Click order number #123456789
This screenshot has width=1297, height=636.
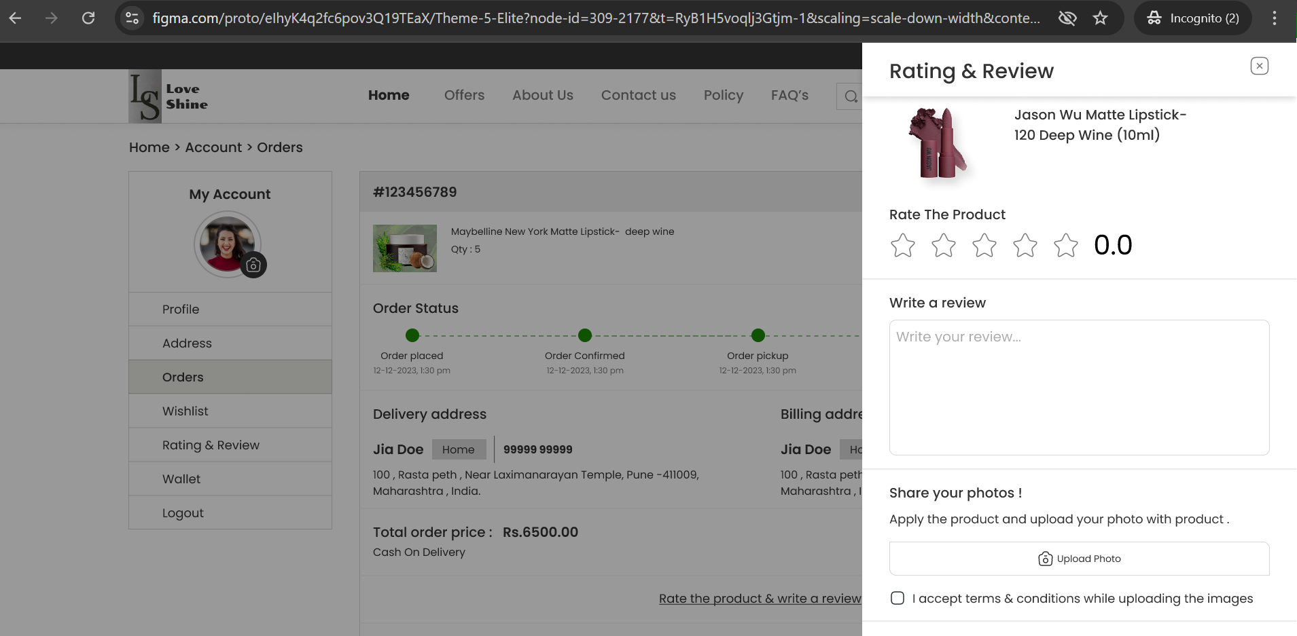coord(415,192)
